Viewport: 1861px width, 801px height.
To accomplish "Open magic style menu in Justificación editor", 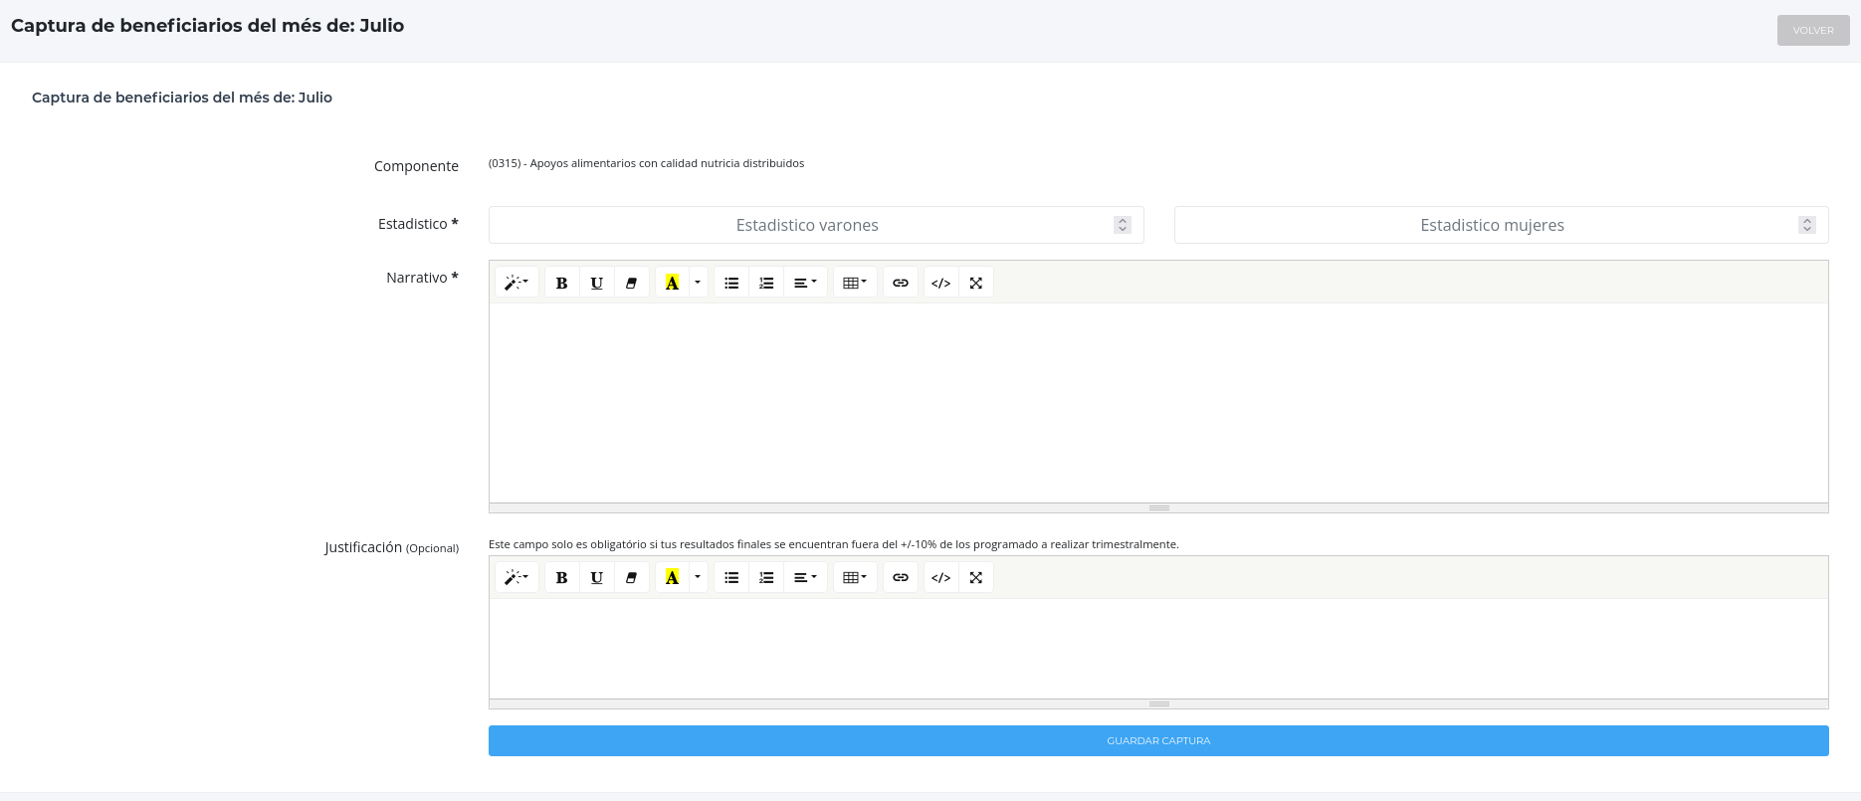I will coord(517,577).
